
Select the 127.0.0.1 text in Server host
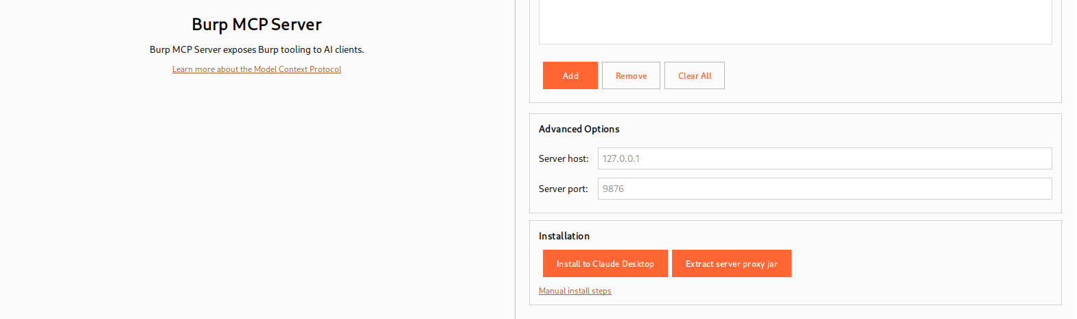621,158
